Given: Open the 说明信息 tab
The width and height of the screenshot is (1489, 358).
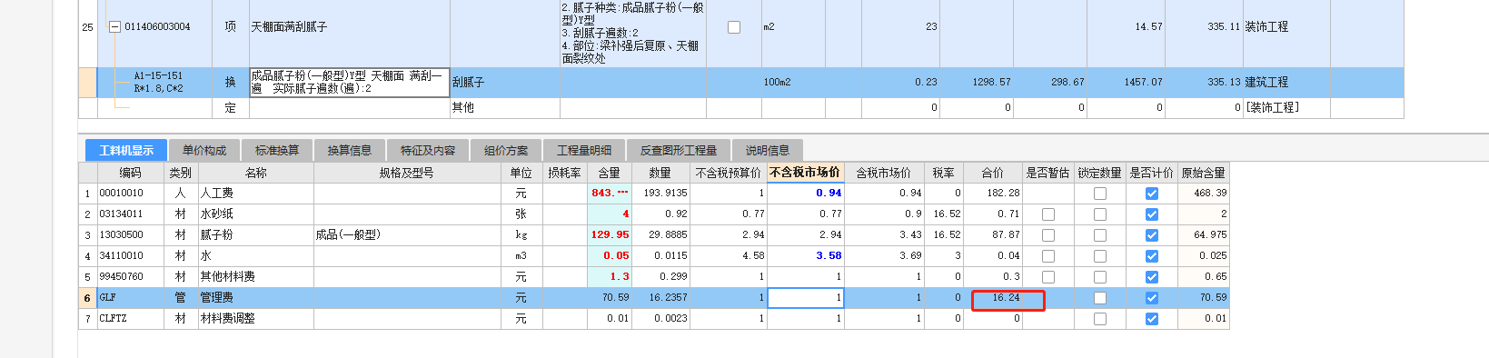Looking at the screenshot, I should (767, 150).
